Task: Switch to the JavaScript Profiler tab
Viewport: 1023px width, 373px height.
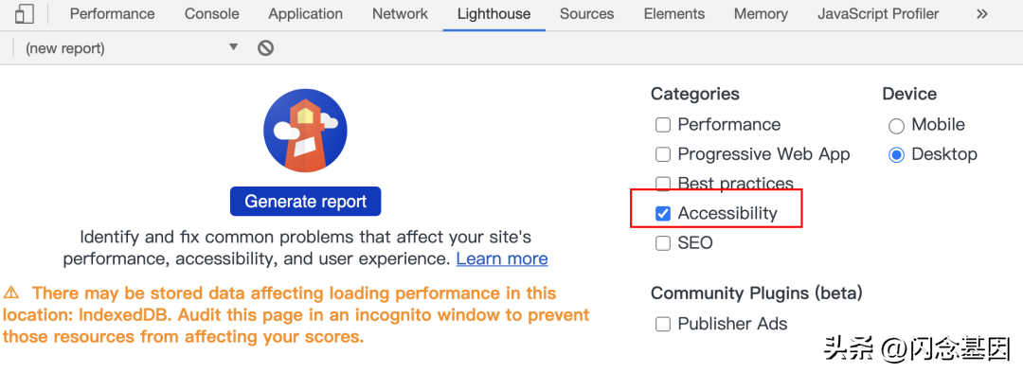Action: click(x=878, y=13)
